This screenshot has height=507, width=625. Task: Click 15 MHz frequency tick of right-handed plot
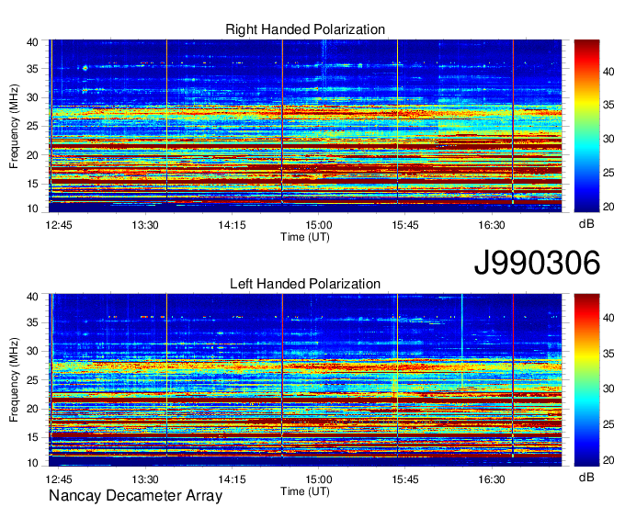tap(32, 184)
